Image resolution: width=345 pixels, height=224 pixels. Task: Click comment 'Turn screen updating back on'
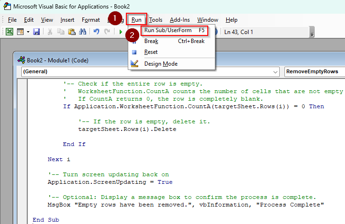click(108, 174)
